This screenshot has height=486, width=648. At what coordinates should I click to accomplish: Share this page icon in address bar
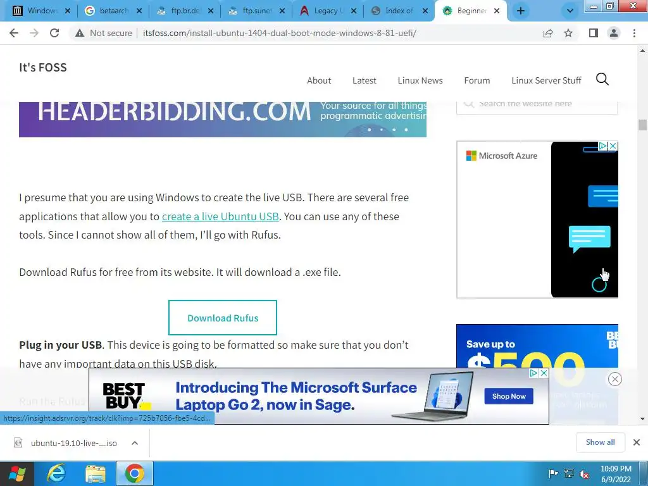click(x=548, y=33)
